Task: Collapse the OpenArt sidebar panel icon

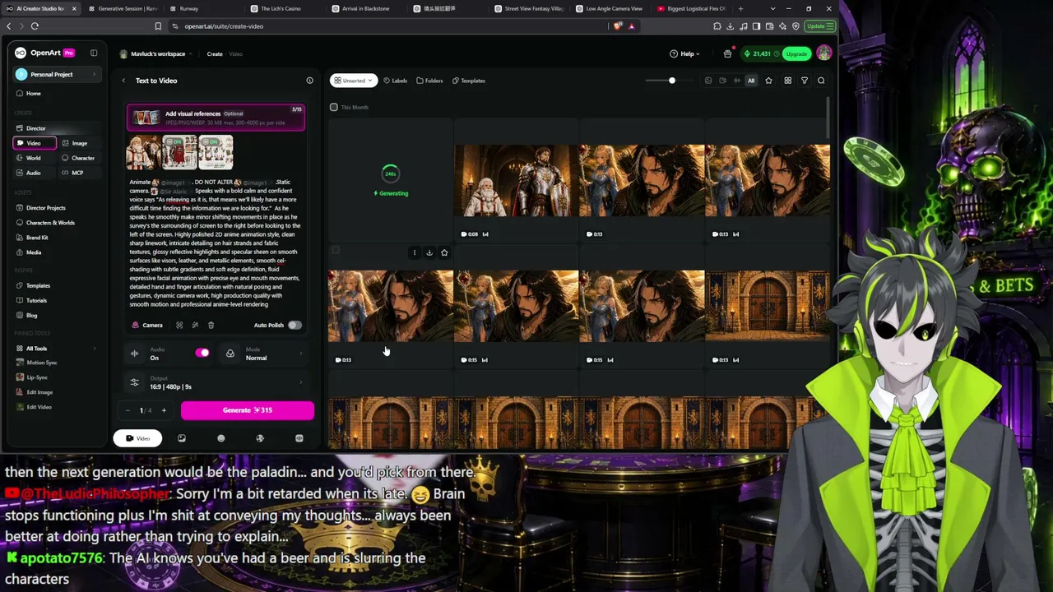Action: [x=94, y=53]
